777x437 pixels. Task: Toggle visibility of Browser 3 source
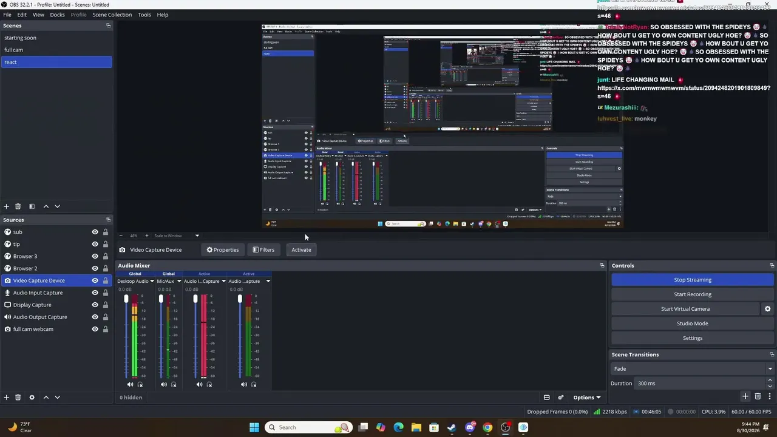coord(95,256)
